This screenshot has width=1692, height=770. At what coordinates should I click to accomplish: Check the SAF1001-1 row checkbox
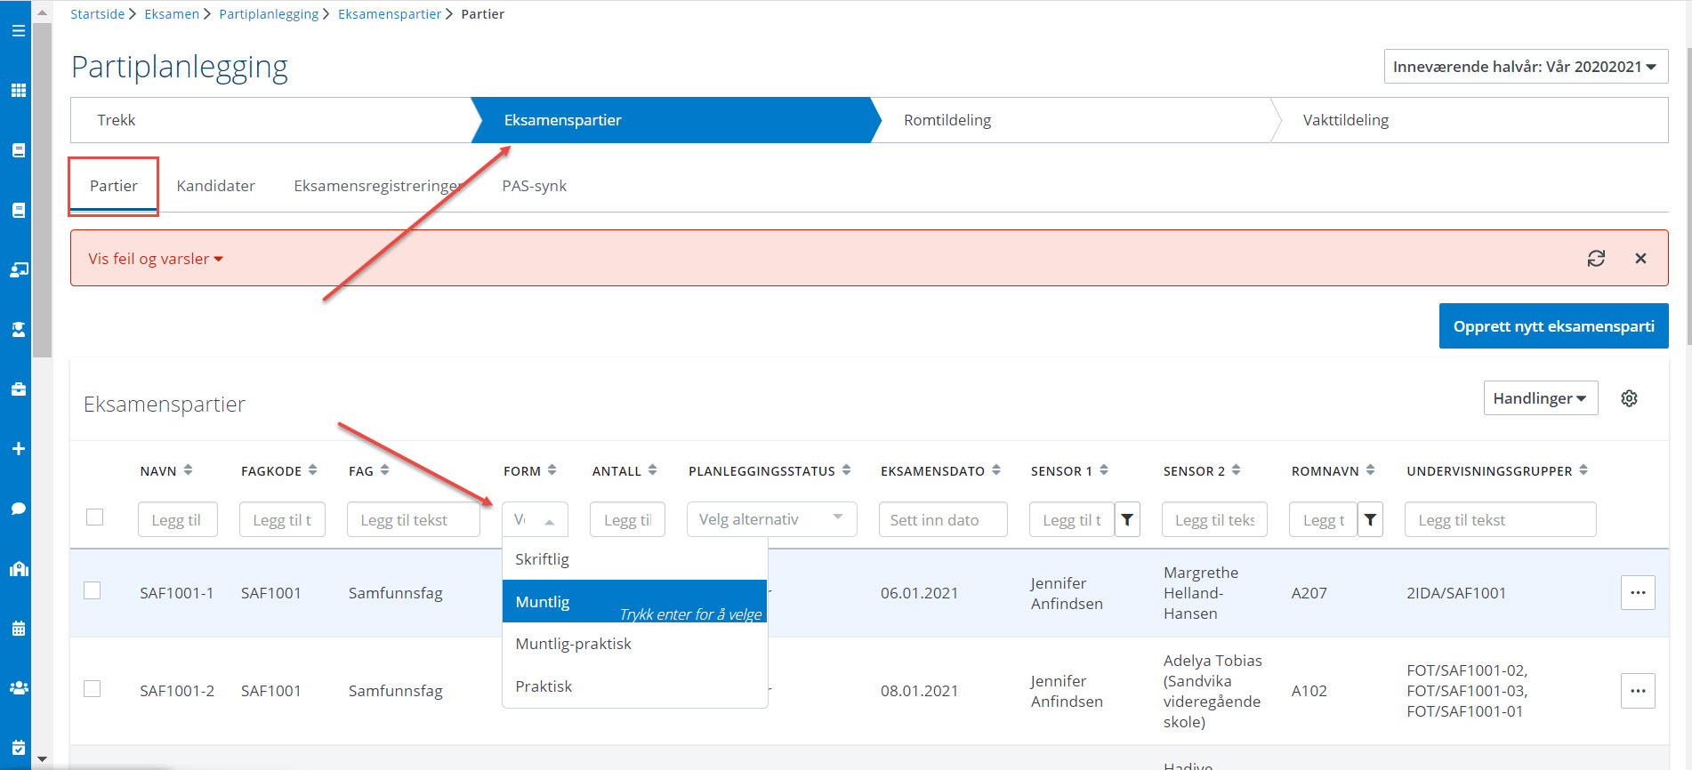92,590
